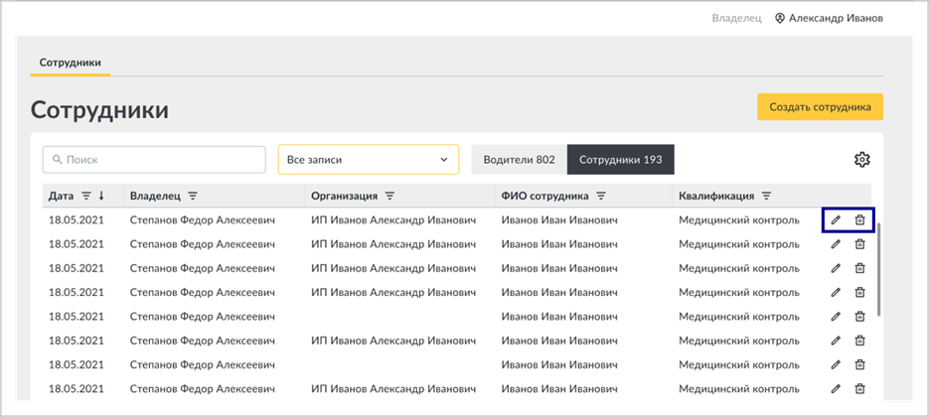Delete the first employee row with trash icon
The image size is (929, 417).
859,220
